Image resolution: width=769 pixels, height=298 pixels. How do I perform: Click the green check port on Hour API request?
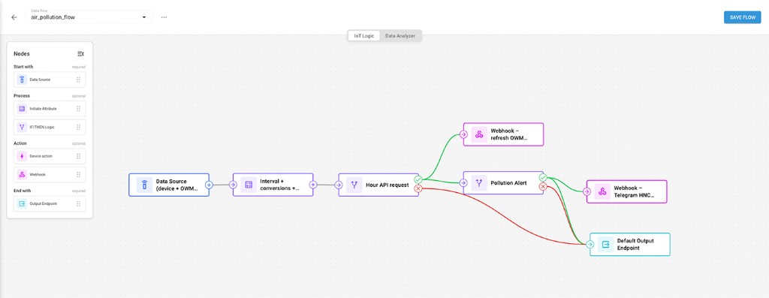point(418,180)
